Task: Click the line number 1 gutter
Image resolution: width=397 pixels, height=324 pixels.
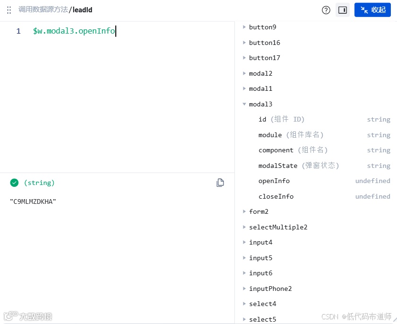Action: click(18, 31)
